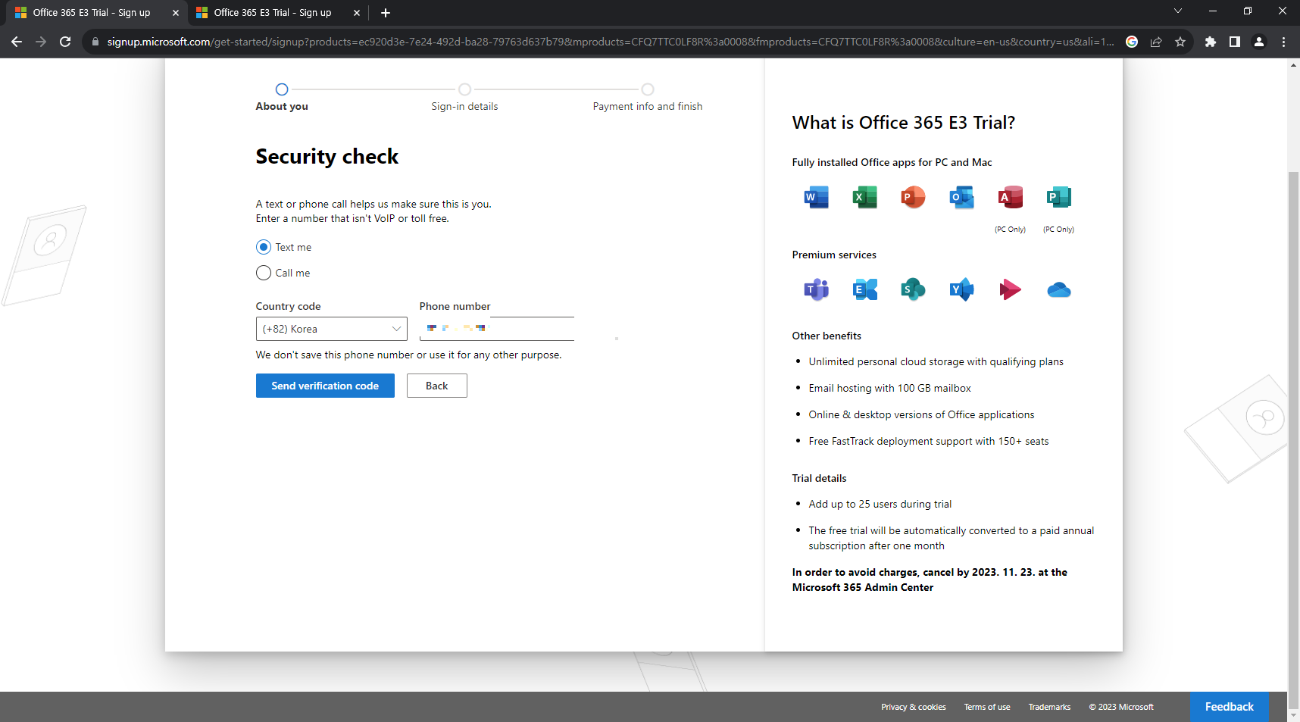Click Add up to 25 users during trial text
Screen dimensions: 1300x722
point(880,504)
